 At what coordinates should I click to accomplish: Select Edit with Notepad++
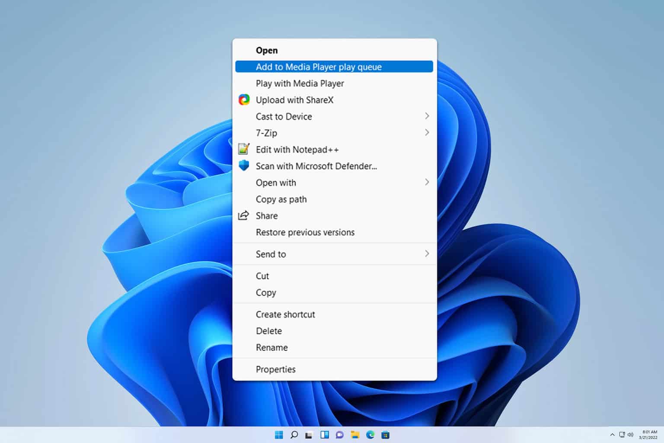(334, 149)
